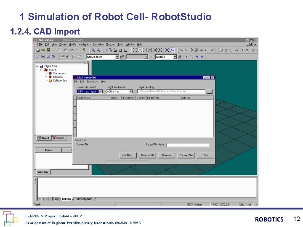Click the box solid creation icon
Viewport: 303px width, 227px height.
[x=221, y=50]
